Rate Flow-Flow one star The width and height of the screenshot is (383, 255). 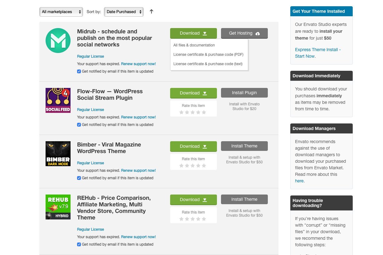181,112
